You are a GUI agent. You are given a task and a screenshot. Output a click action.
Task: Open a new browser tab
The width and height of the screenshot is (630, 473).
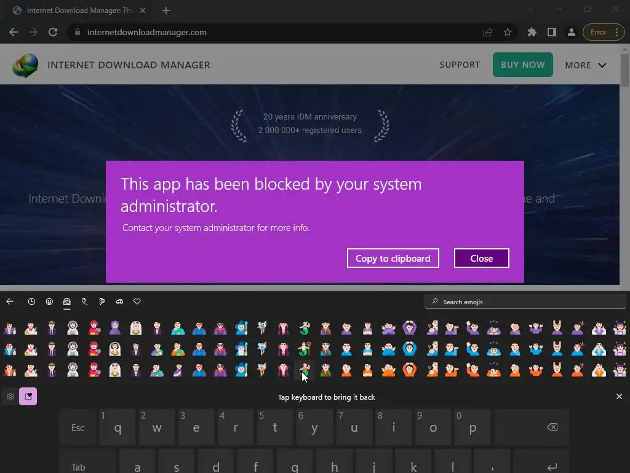tap(166, 10)
